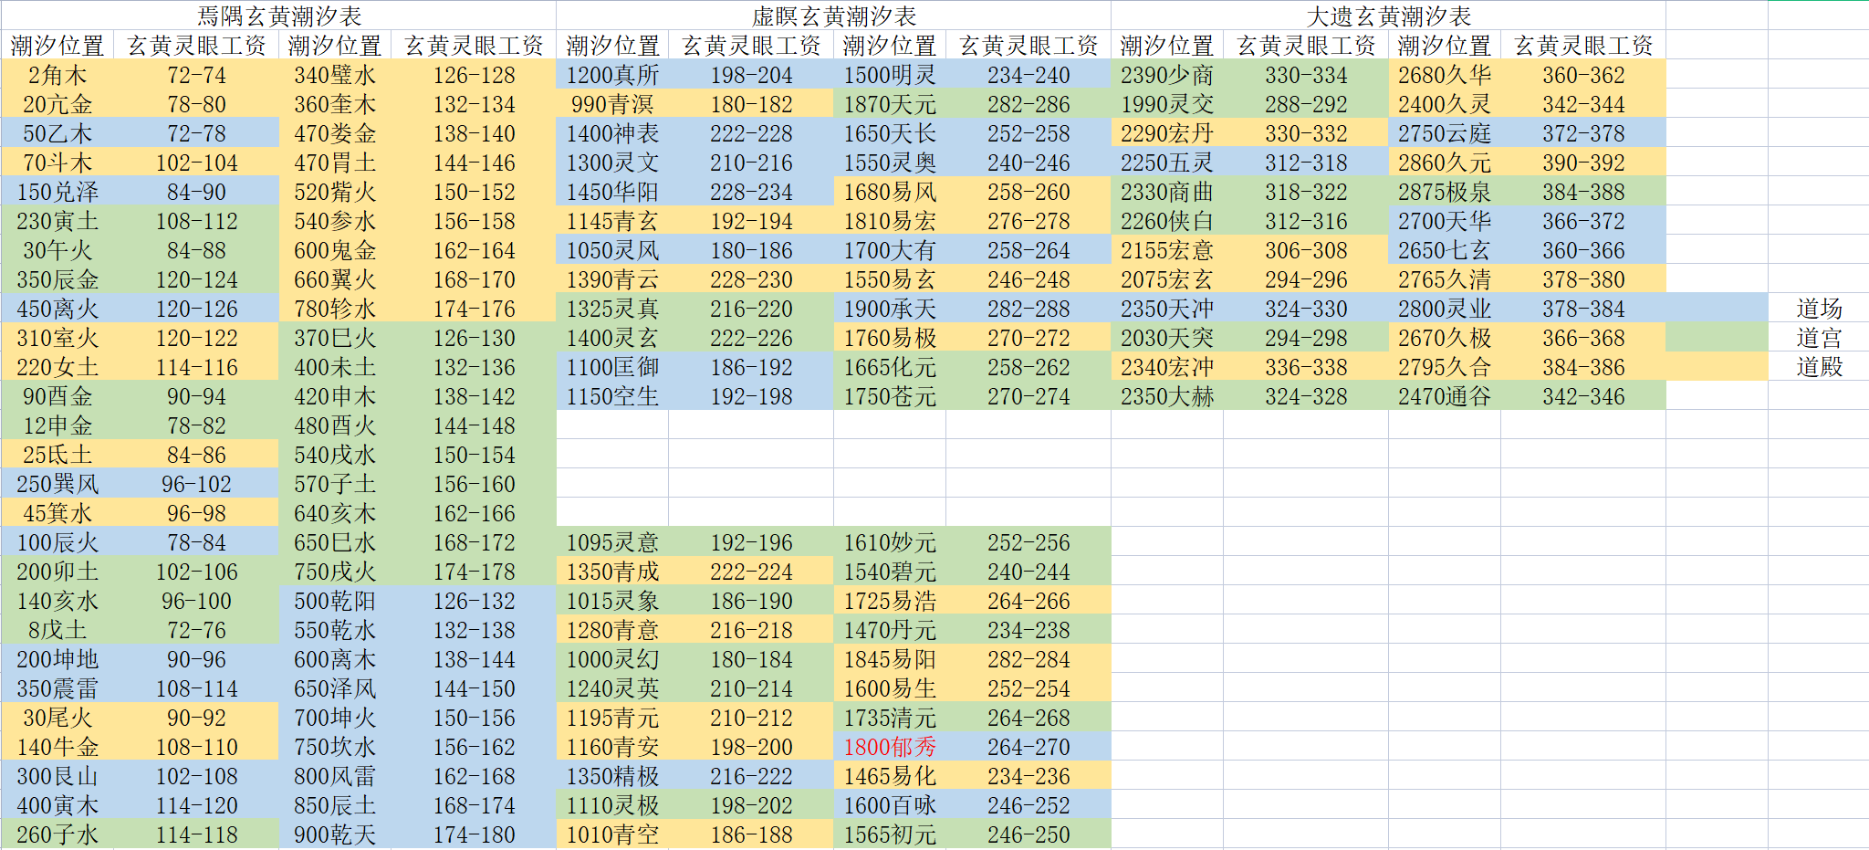Select cell 1900承天
Viewport: 1869px width, 850px height.
coord(890,308)
